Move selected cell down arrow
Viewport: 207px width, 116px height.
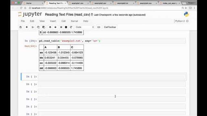click(55, 27)
